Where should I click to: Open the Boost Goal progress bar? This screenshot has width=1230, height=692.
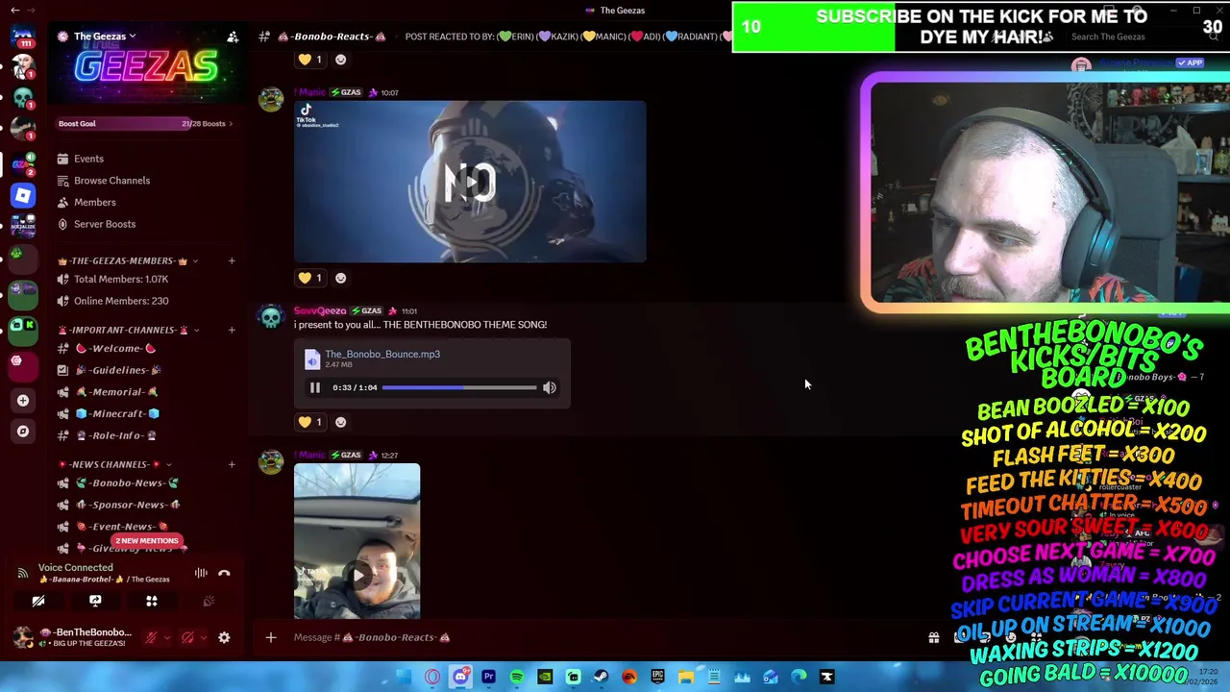pos(146,123)
